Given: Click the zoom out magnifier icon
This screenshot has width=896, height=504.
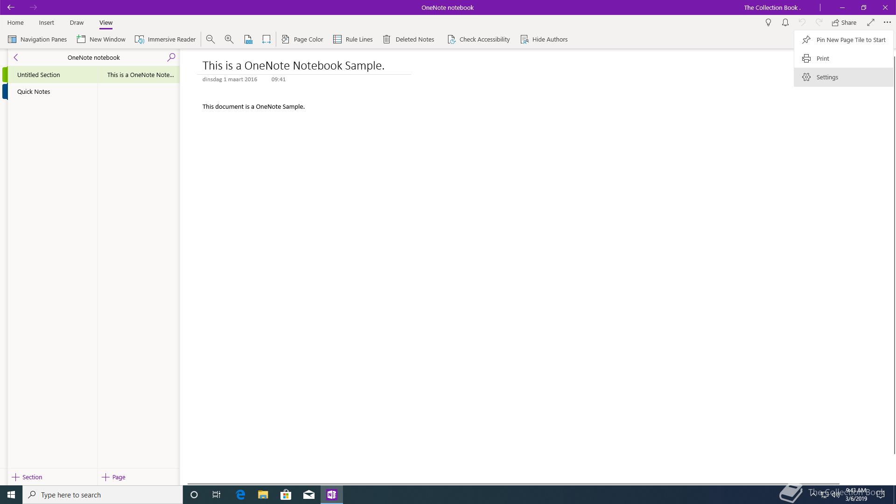Looking at the screenshot, I should click(210, 39).
